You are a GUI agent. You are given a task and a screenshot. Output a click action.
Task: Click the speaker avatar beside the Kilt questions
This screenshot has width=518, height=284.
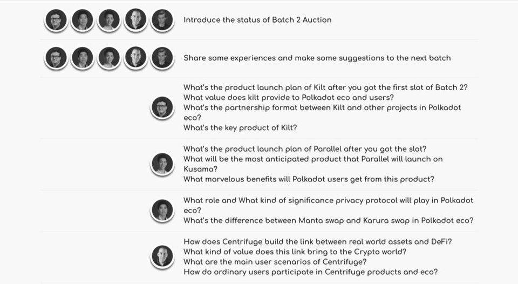(x=162, y=107)
